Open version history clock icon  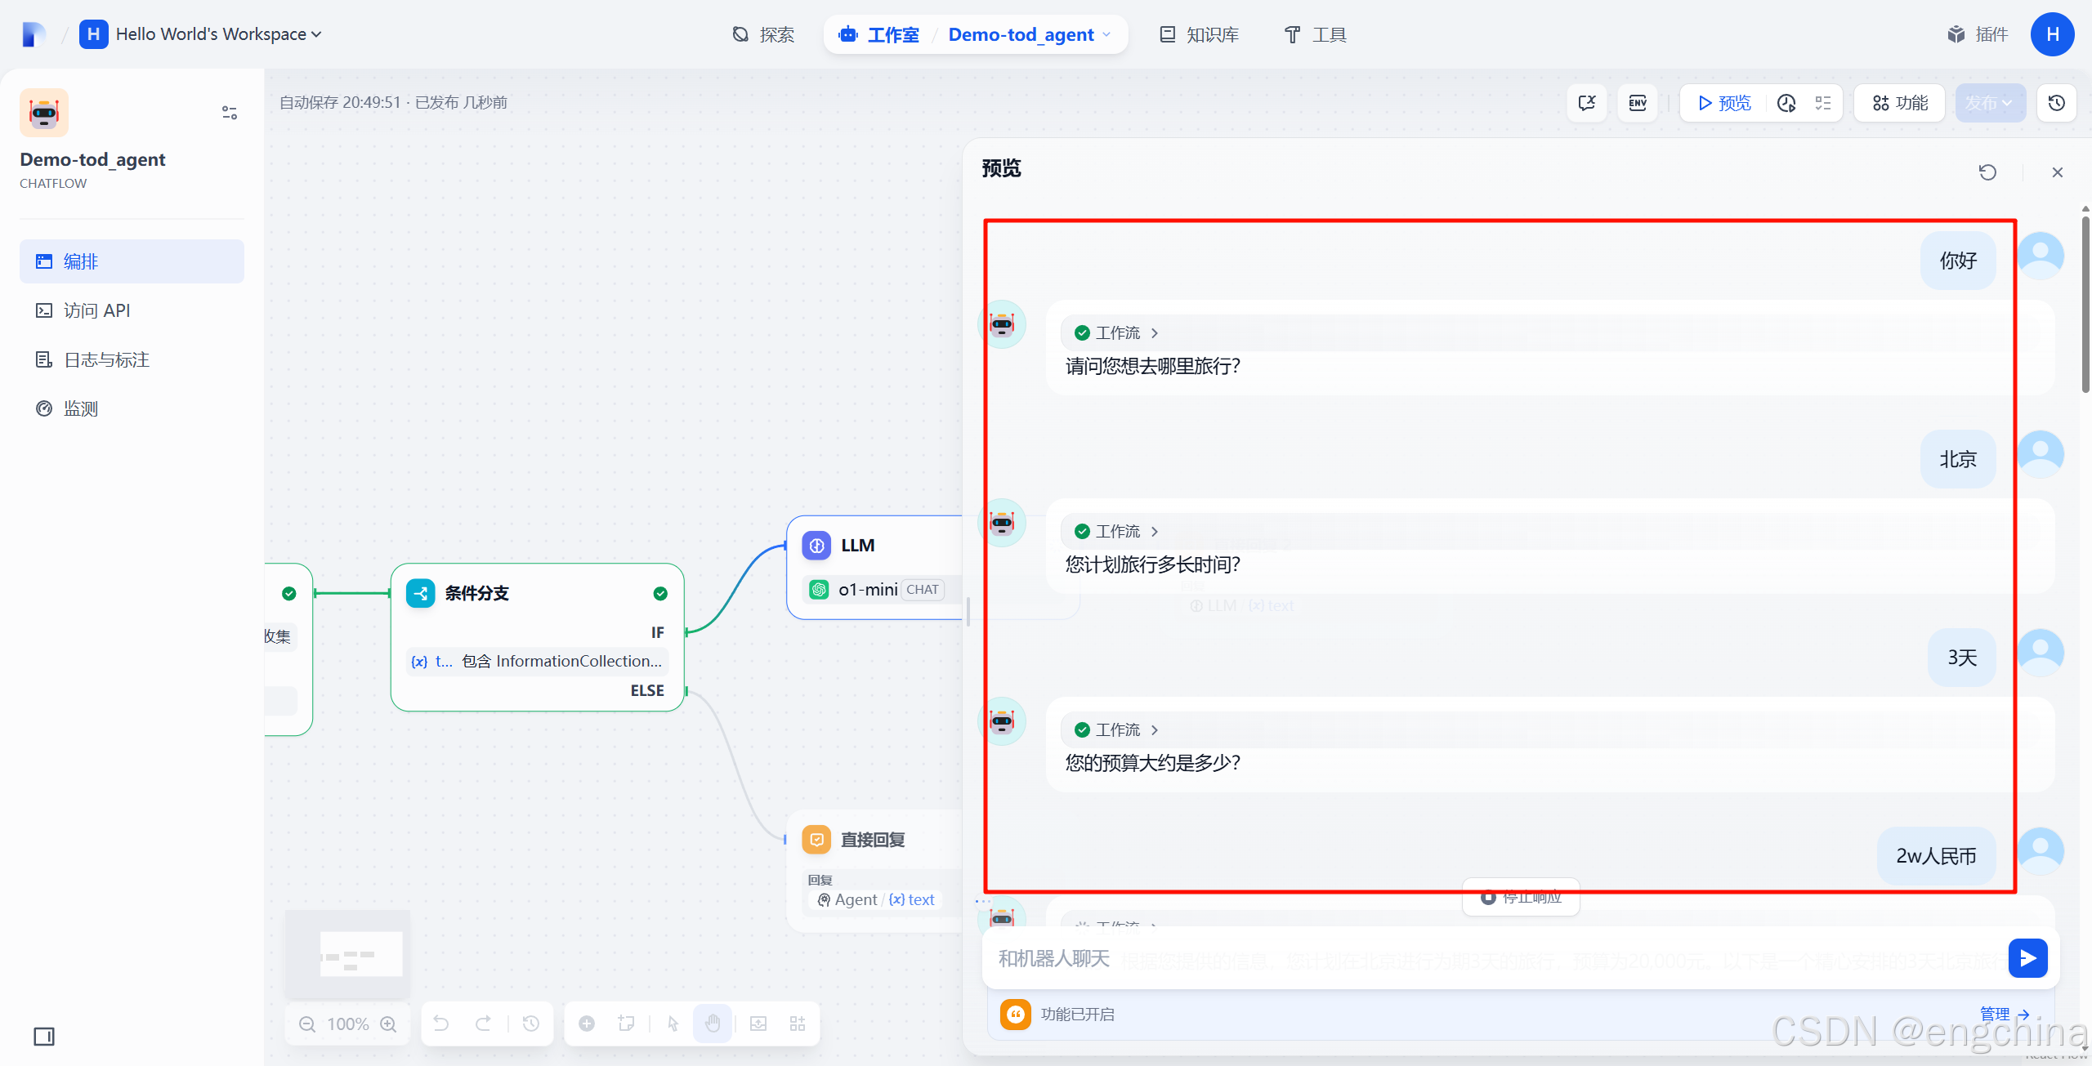(x=2057, y=103)
